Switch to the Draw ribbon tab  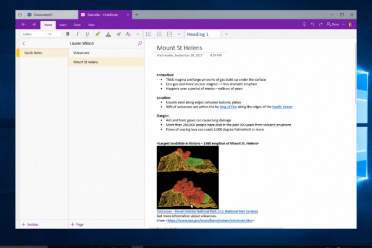click(x=77, y=25)
